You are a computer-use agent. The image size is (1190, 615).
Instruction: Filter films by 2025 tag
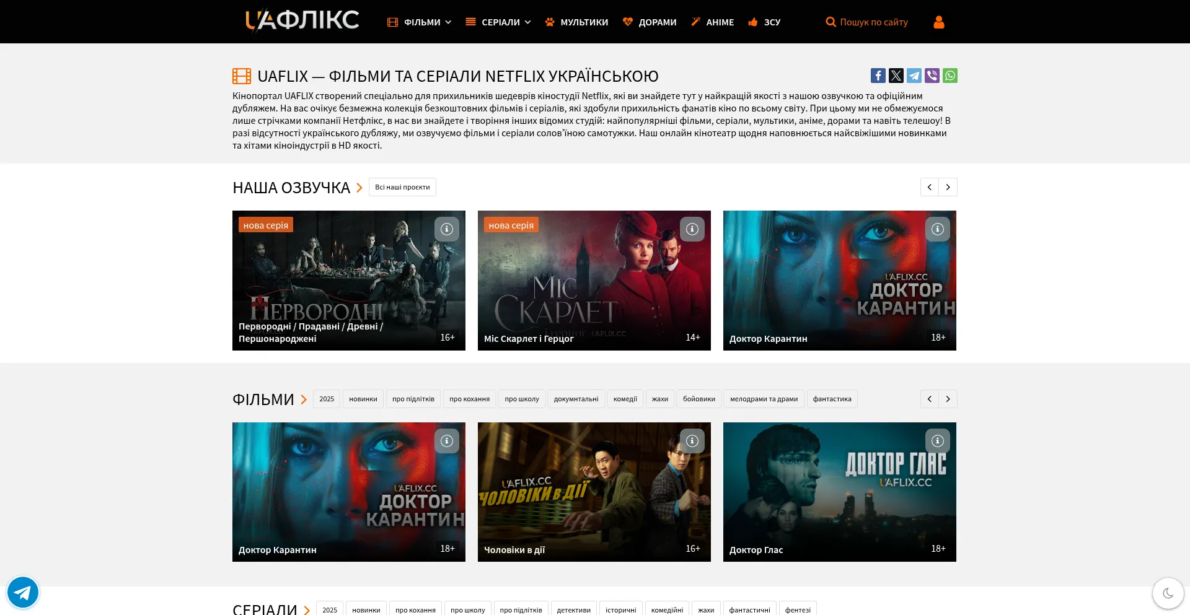click(327, 399)
